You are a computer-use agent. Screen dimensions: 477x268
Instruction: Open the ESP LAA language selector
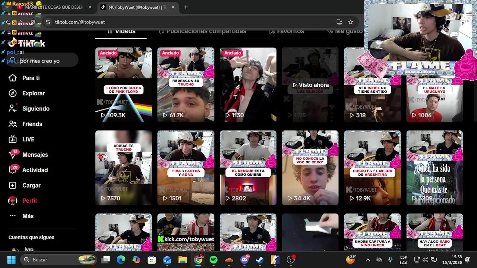tap(404, 259)
